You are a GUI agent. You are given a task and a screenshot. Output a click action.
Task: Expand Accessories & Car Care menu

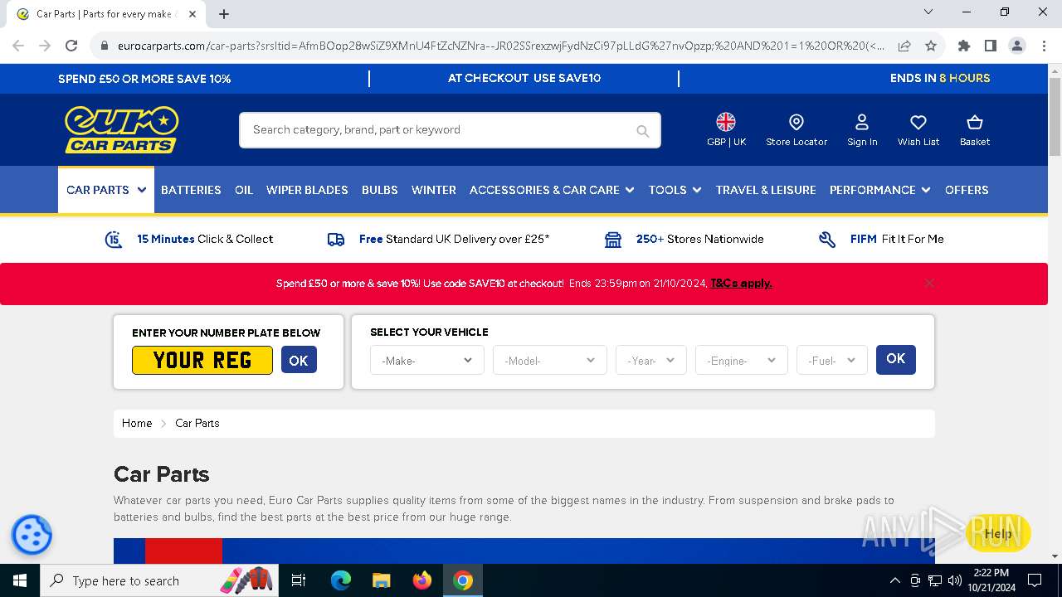[552, 190]
